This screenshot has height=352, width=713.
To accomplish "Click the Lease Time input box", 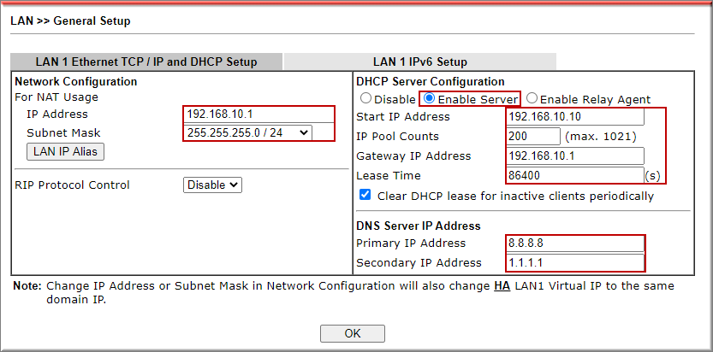I will coord(574,175).
